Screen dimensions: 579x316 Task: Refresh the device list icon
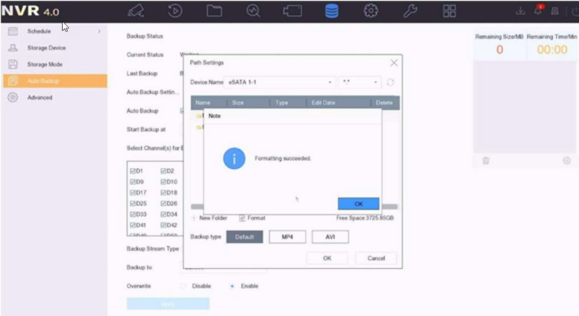(391, 82)
